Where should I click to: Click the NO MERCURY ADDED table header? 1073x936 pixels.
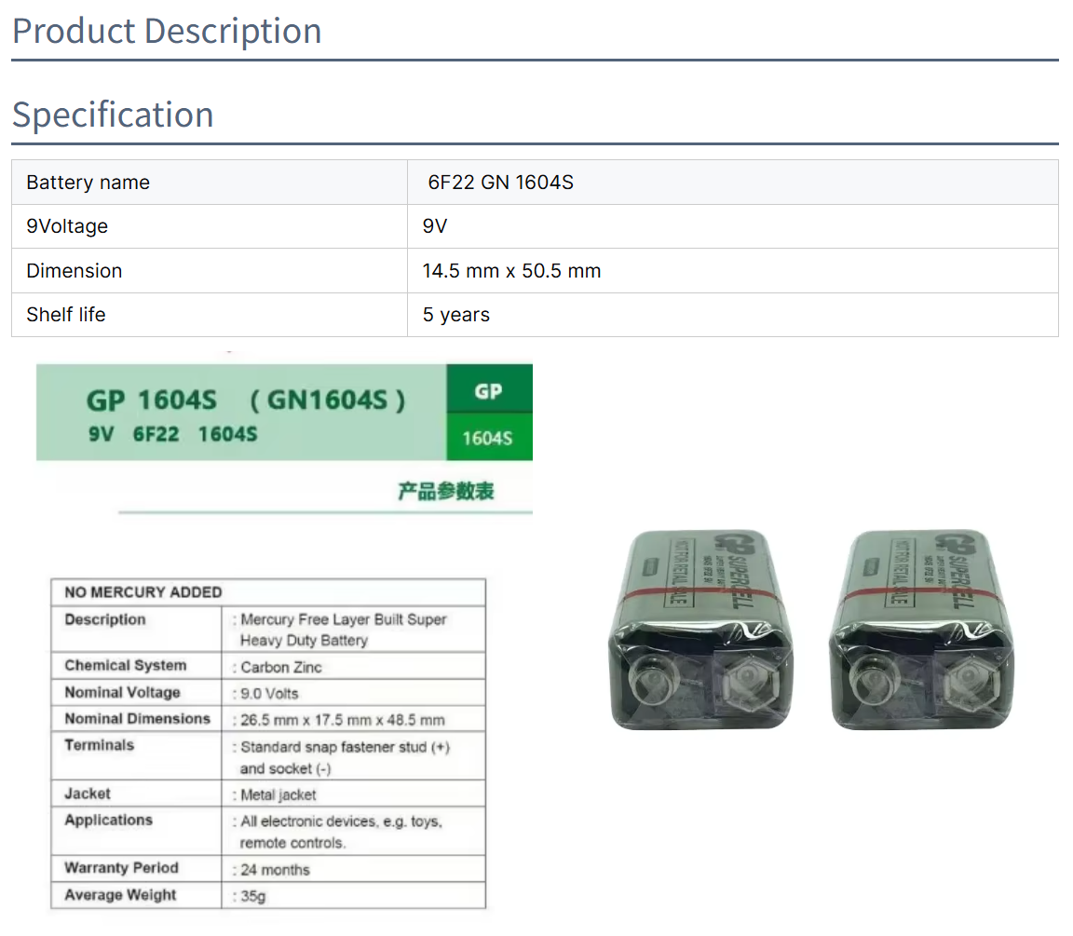(143, 592)
